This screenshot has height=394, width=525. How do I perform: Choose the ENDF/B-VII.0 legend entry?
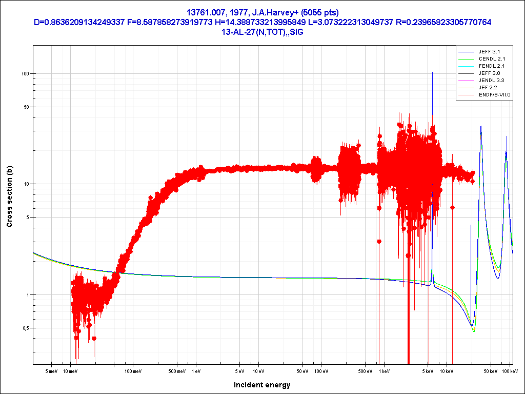494,95
